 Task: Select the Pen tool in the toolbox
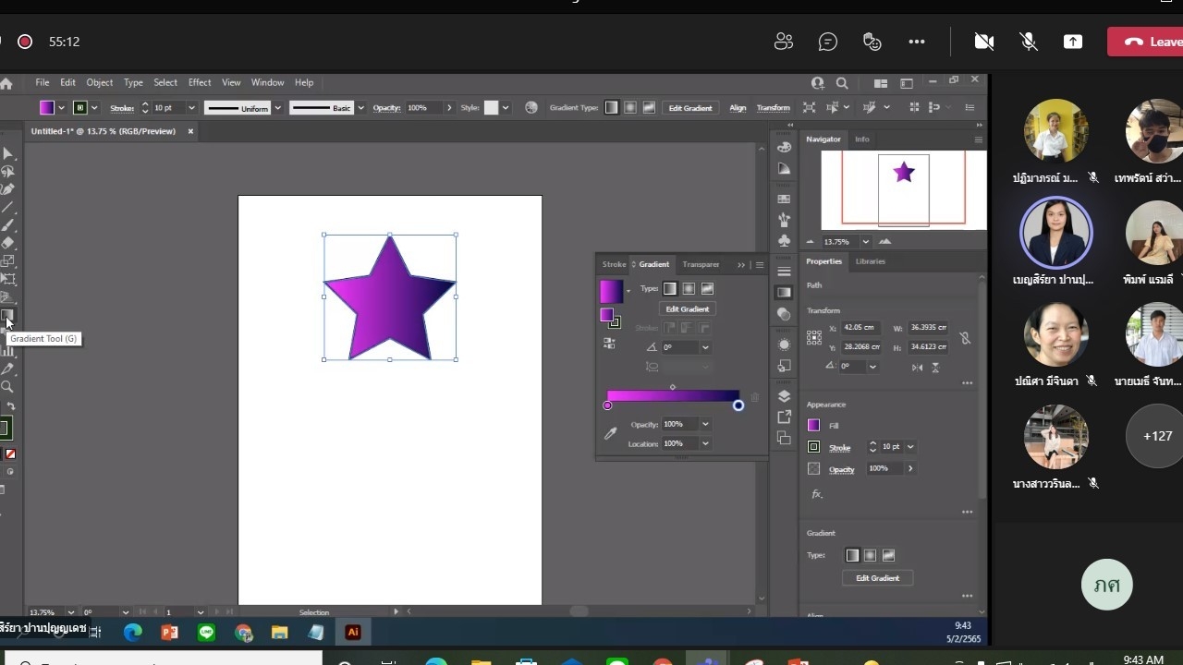7,189
